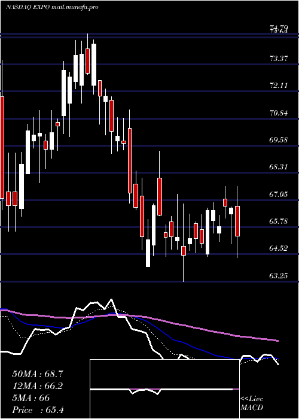Click the <<Live MACD label
Image resolution: width=299 pixels, height=419 pixels.
252,403
